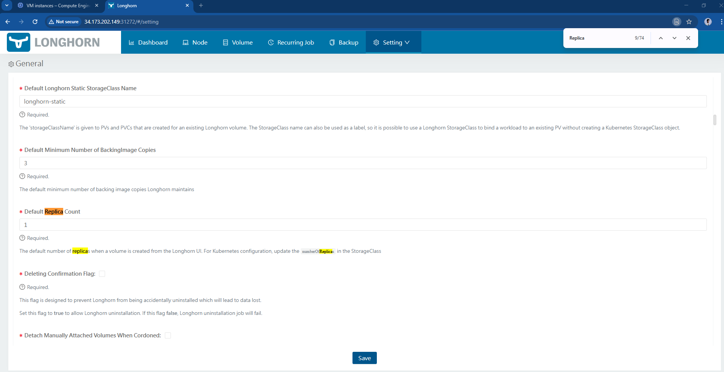Click the Setting gear icon

(x=376, y=43)
